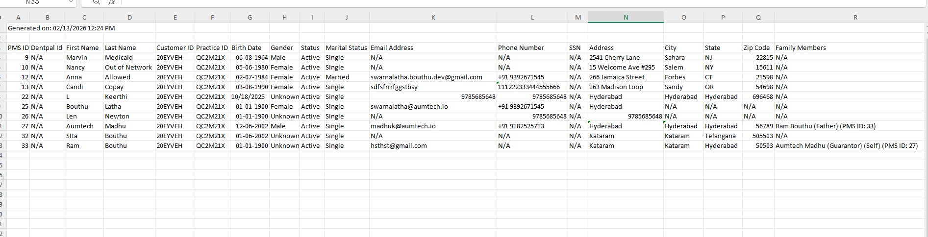This screenshot has height=237, width=928.
Task: Select column K by its header
Action: click(x=433, y=18)
